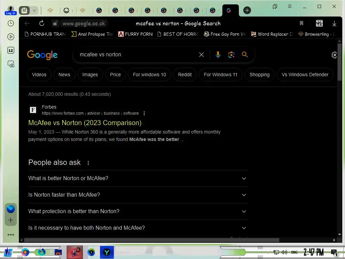
Task: Submit search with magnifier icon
Action: [245, 54]
